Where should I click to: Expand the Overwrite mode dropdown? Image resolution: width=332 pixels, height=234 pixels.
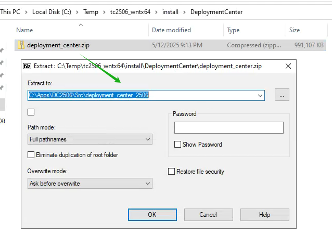90,184
